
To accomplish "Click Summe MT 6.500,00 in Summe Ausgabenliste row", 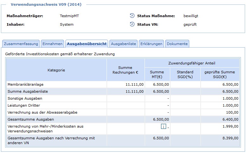I will (161, 91).
